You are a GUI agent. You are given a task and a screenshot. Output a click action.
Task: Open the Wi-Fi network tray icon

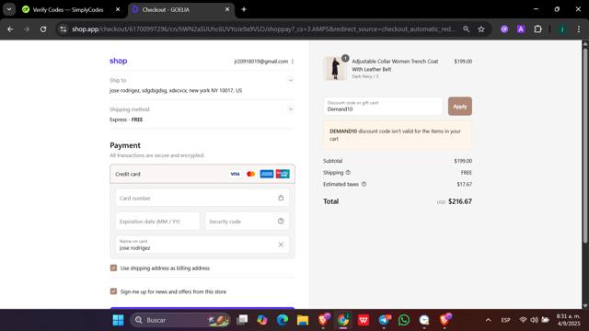click(x=523, y=320)
